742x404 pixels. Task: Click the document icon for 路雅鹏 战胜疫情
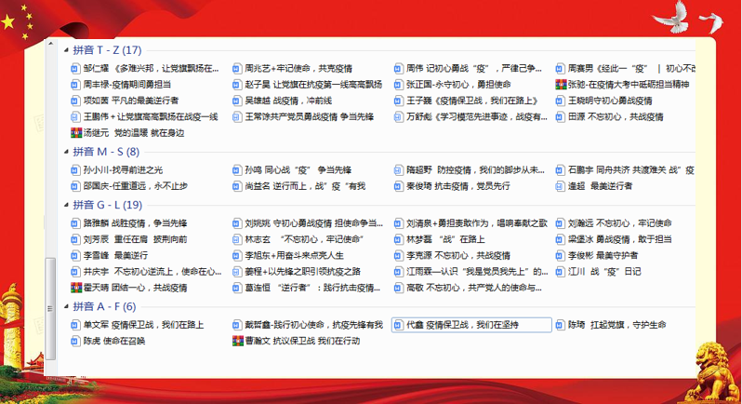(76, 223)
